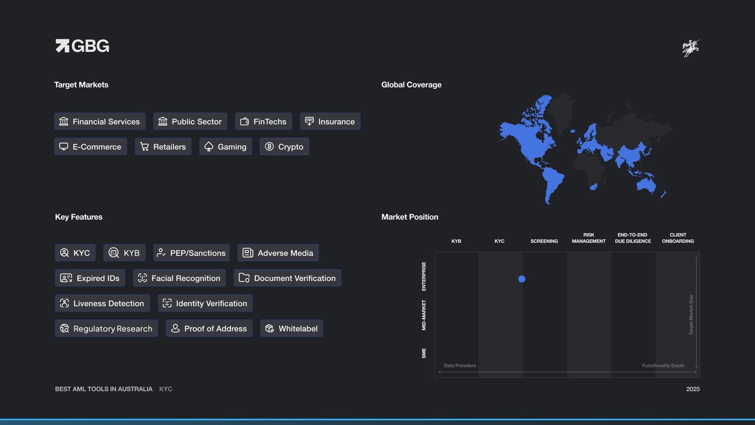This screenshot has height=425, width=755.
Task: Click the newspaper icon beside Adverse Media
Action: pos(248,253)
